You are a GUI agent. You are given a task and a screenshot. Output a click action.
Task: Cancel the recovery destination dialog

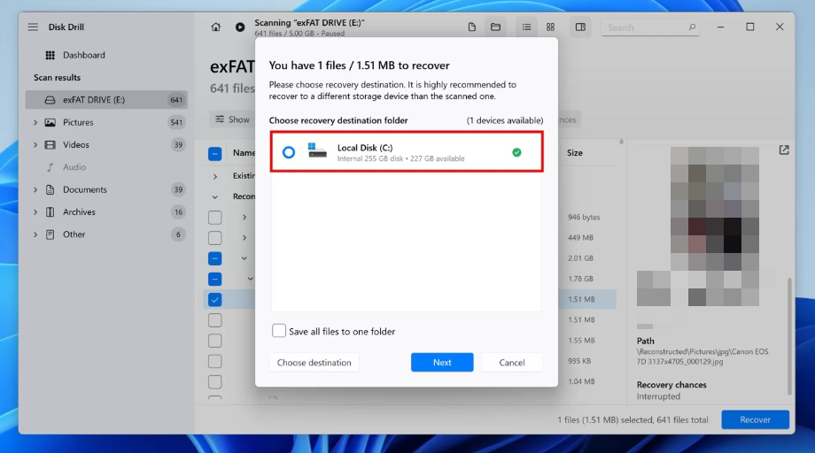click(512, 363)
